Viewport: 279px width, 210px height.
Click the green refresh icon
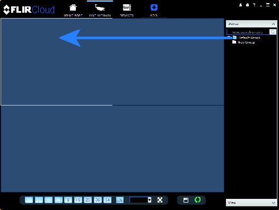[x=197, y=200]
